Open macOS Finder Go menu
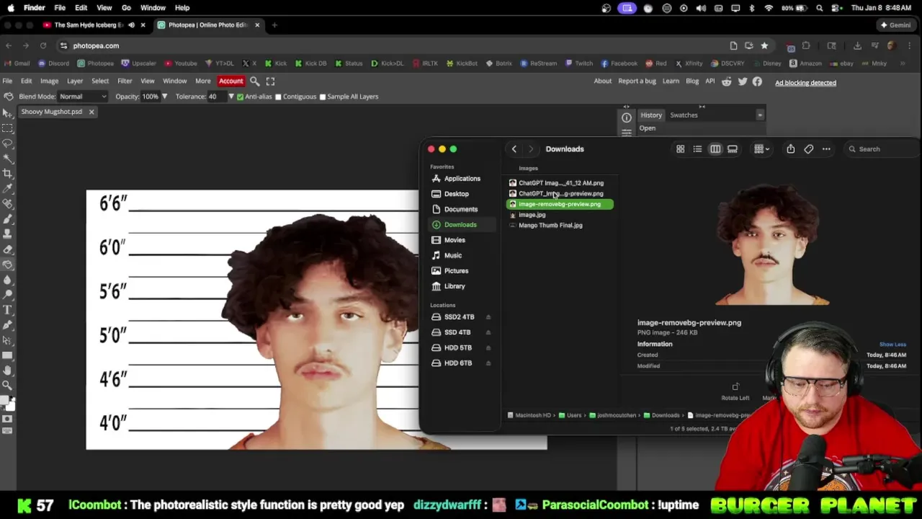Viewport: 922px width, 519px height. 126,8
